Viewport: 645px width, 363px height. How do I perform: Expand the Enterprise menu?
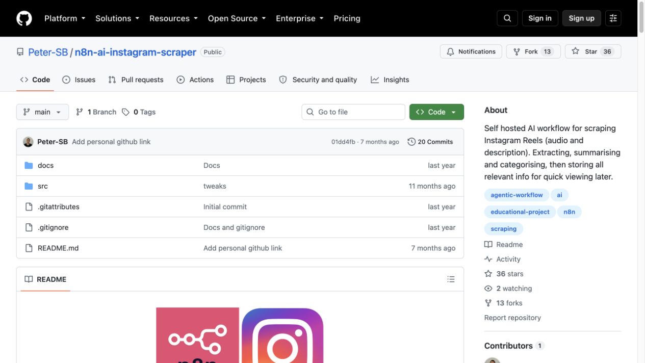coord(300,18)
